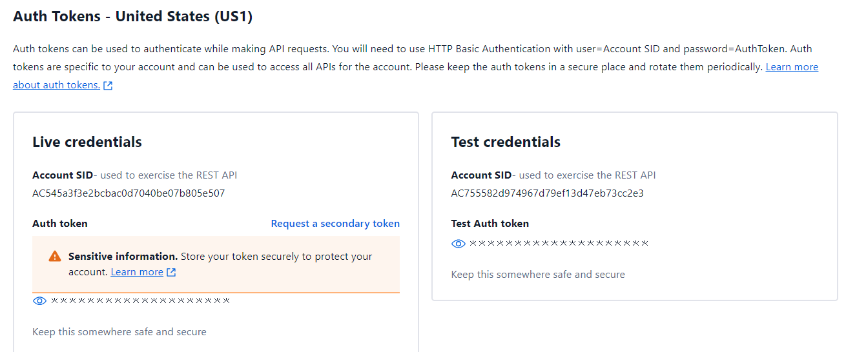Open 'Request a secondary token' link
The height and width of the screenshot is (352, 846).
click(335, 224)
